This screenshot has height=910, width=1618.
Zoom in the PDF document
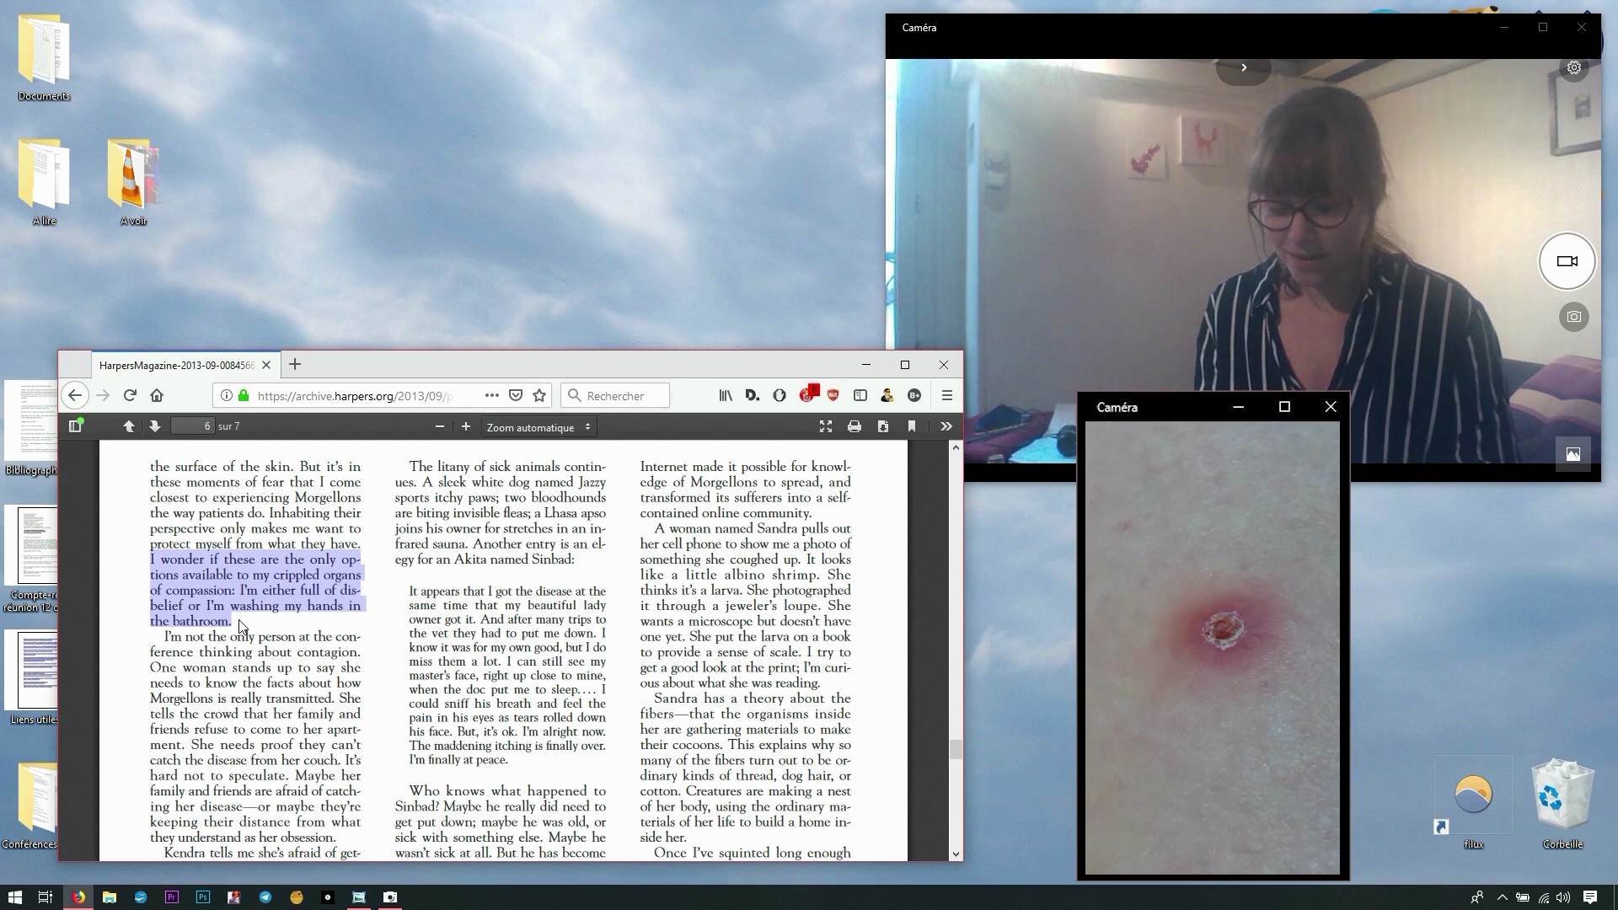coord(466,426)
